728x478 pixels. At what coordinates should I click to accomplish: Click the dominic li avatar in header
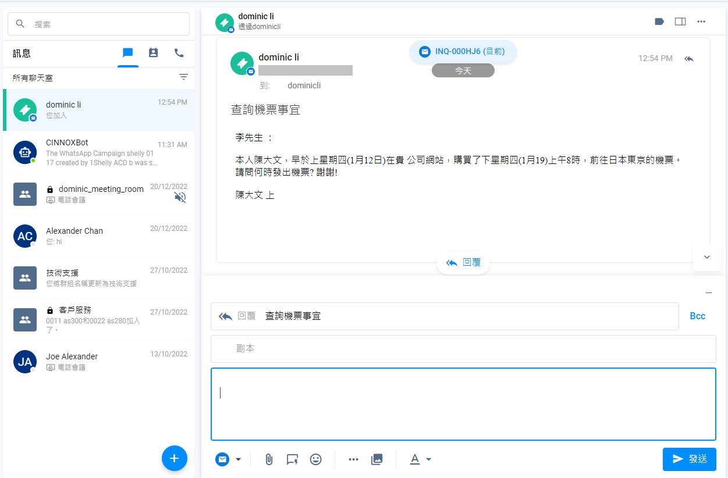(225, 23)
